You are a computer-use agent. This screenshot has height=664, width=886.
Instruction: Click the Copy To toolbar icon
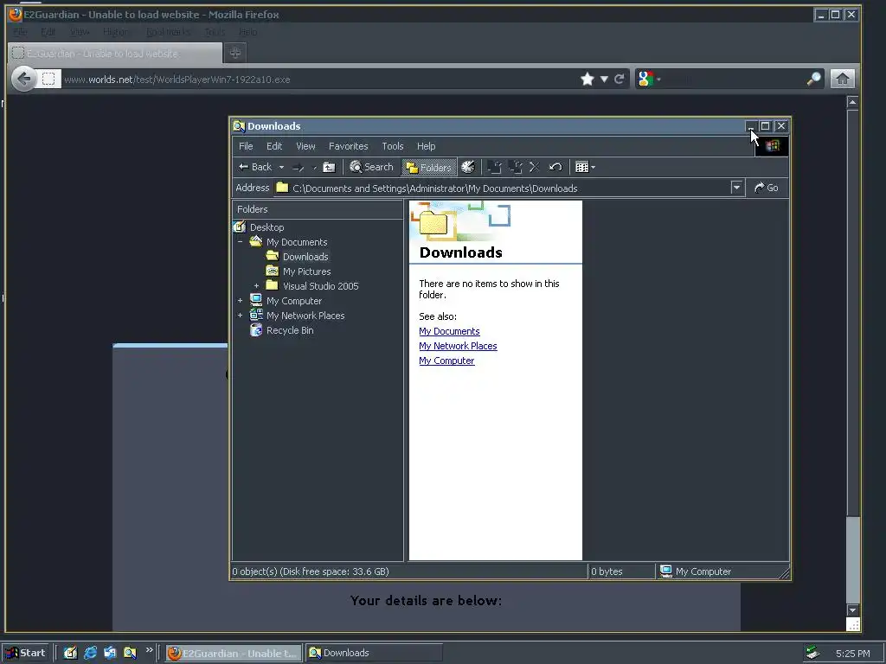(515, 167)
